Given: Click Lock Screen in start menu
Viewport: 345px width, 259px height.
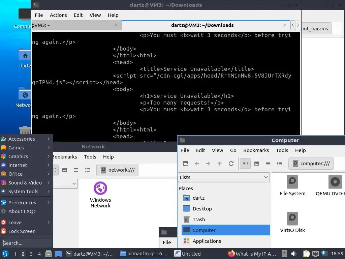Looking at the screenshot, I should pos(26,231).
